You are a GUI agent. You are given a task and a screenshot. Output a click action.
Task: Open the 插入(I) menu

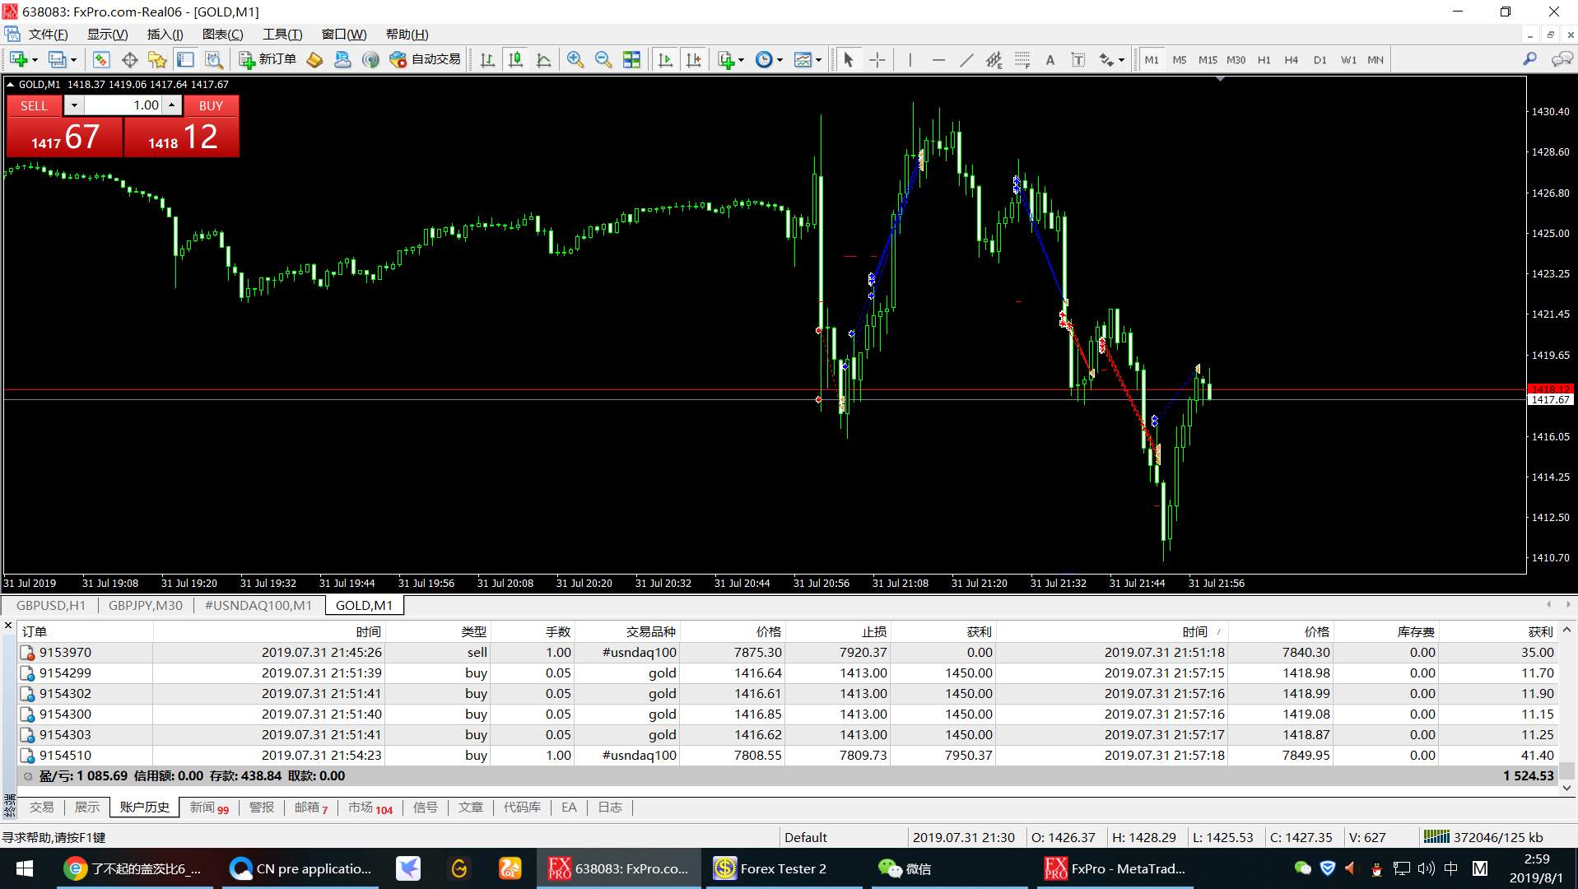pos(165,34)
